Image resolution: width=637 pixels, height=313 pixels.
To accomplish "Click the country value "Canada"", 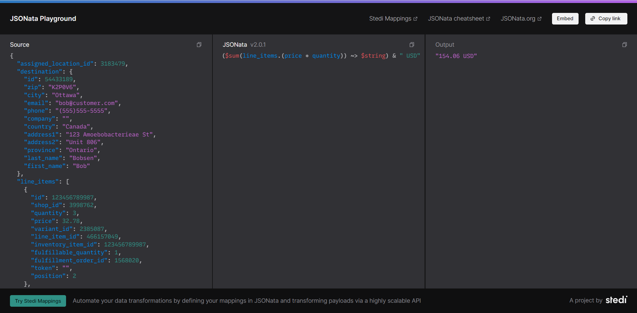I will (x=76, y=127).
